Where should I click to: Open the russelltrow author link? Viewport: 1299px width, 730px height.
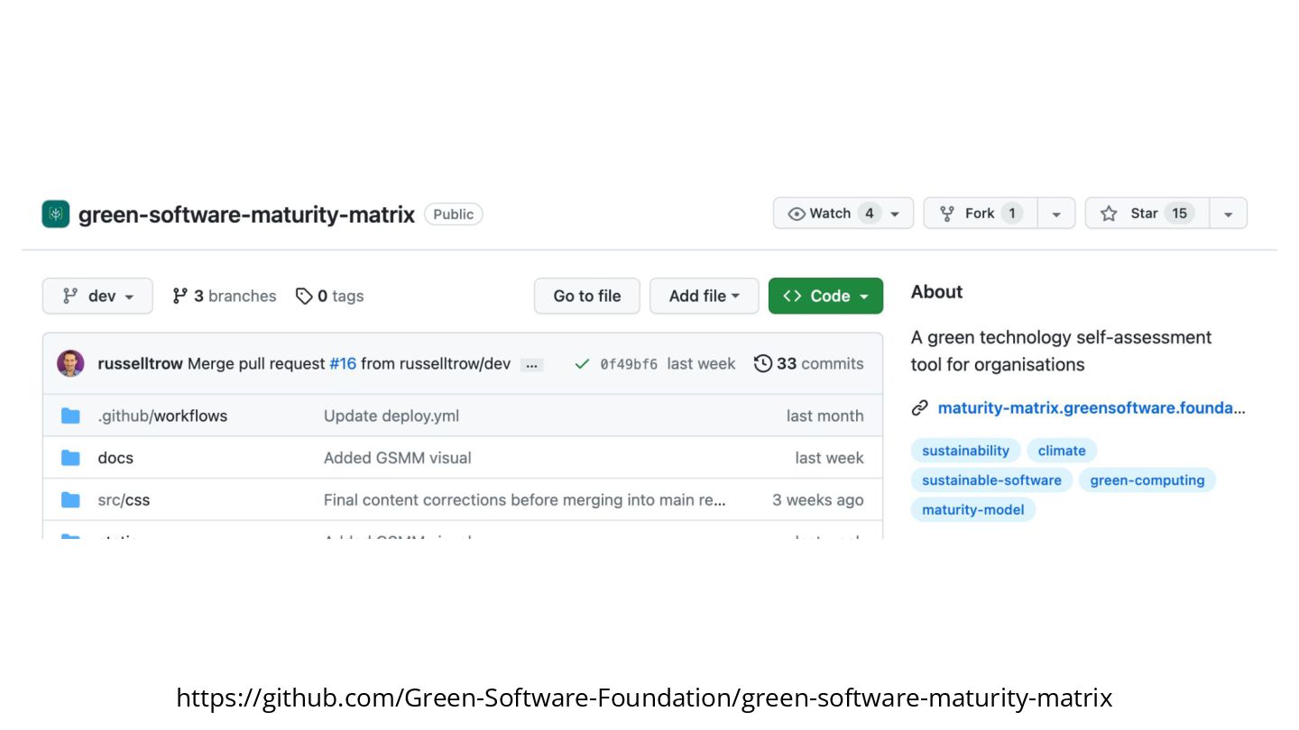(x=140, y=364)
